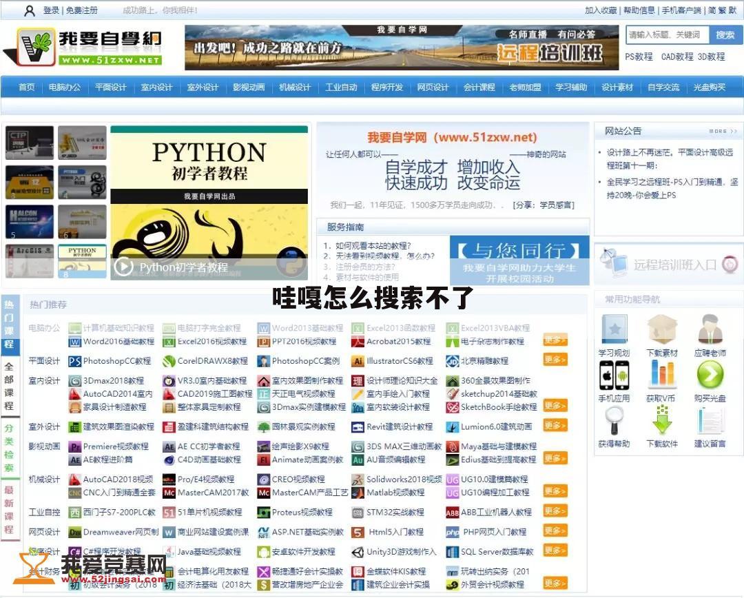
Task: Open the 加入收藏 link
Action: pos(601,10)
